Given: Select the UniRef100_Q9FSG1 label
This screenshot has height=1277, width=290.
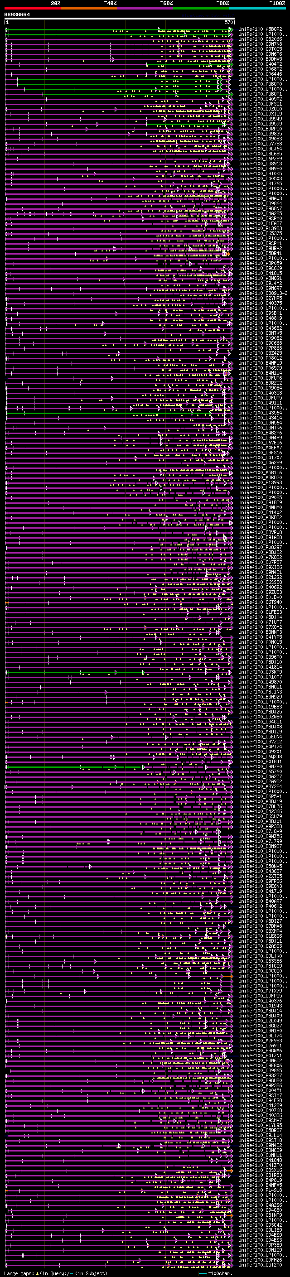Looking at the screenshot, I should pyautogui.click(x=260, y=104).
